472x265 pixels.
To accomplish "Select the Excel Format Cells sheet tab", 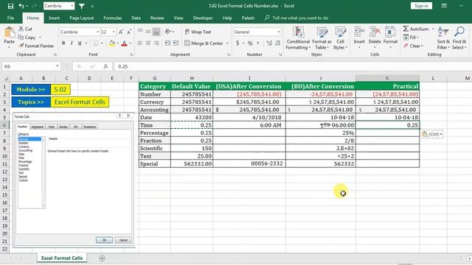I will 62,258.
